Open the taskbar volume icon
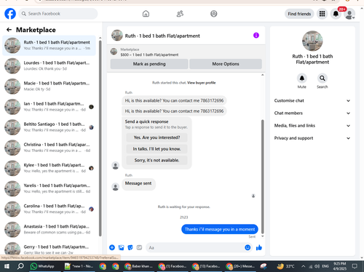Screen dimensions: 364x272 click(317, 266)
